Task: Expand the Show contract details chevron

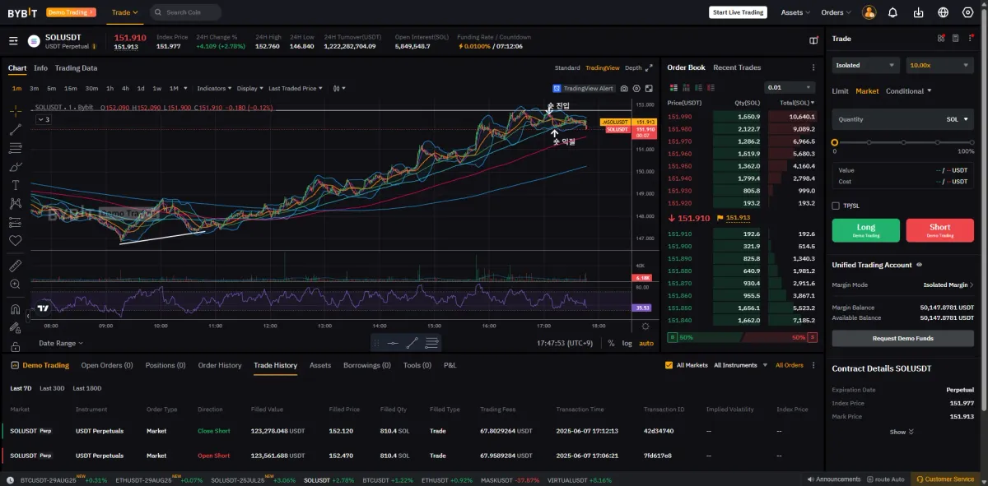Action: pos(902,432)
